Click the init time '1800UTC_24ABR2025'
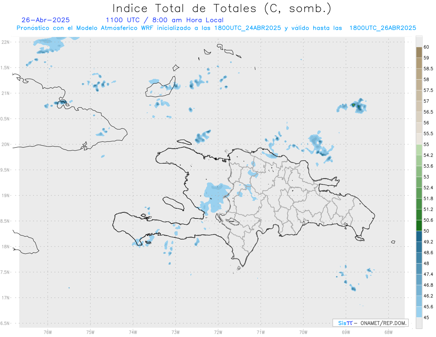Image resolution: width=436 pixels, height=337 pixels. (x=247, y=28)
